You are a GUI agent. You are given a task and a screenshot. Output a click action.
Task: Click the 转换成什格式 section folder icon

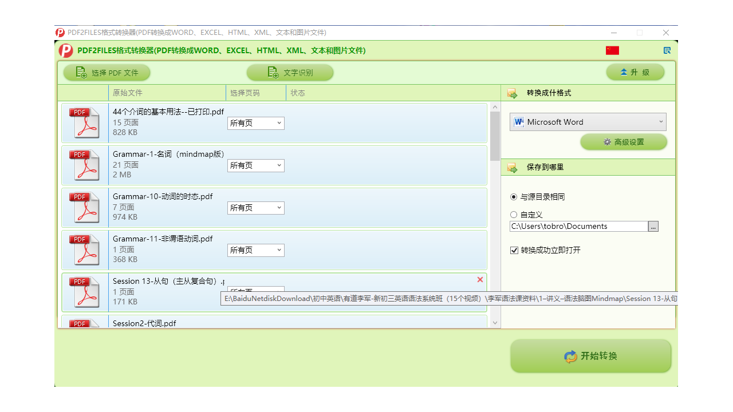coord(512,93)
